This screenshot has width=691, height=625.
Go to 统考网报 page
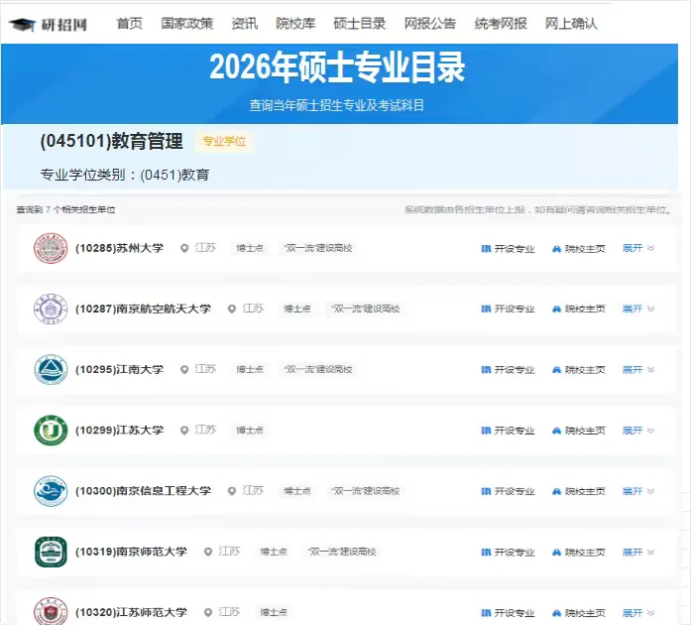click(501, 24)
